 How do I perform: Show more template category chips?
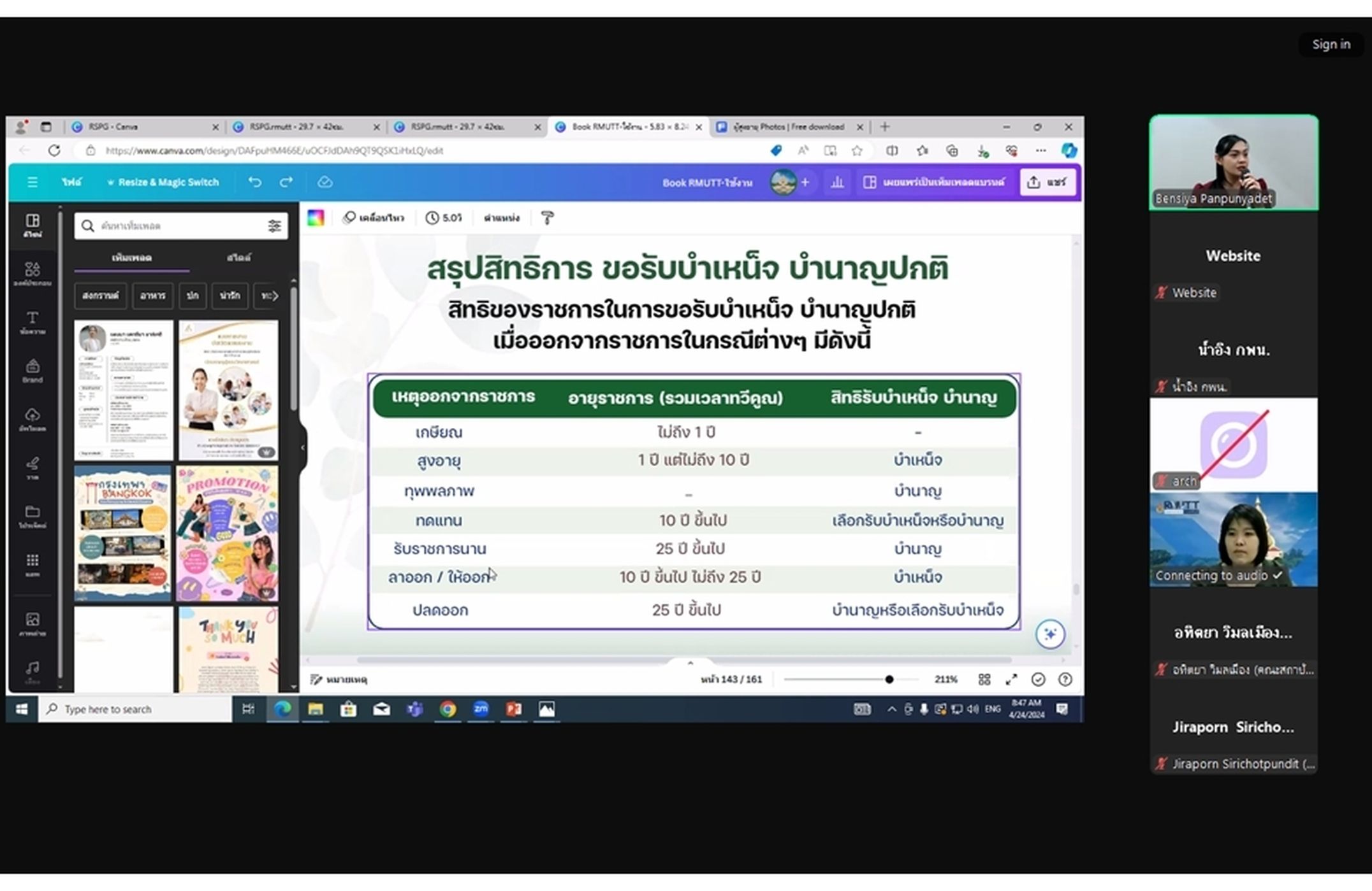pos(275,296)
